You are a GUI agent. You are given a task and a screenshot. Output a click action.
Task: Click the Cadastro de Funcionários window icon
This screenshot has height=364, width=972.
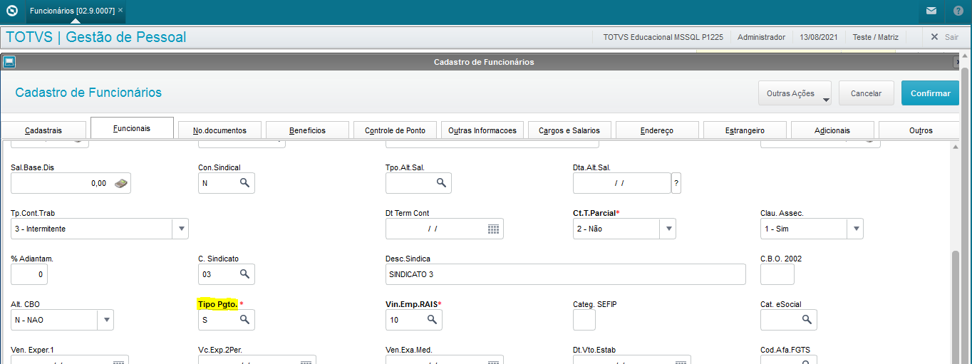pyautogui.click(x=9, y=62)
